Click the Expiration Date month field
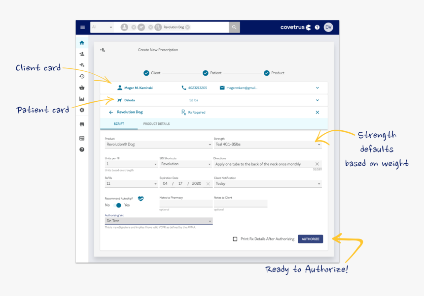Image resolution: width=424 pixels, height=296 pixels. click(165, 183)
